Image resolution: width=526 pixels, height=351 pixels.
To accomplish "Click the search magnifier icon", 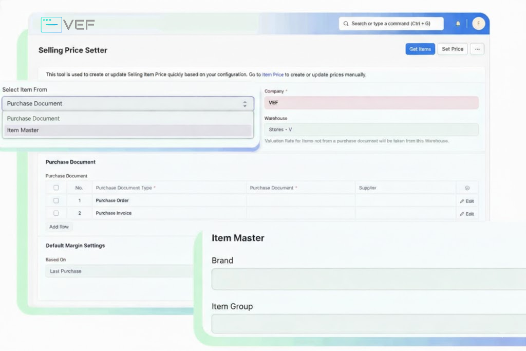I will click(346, 24).
